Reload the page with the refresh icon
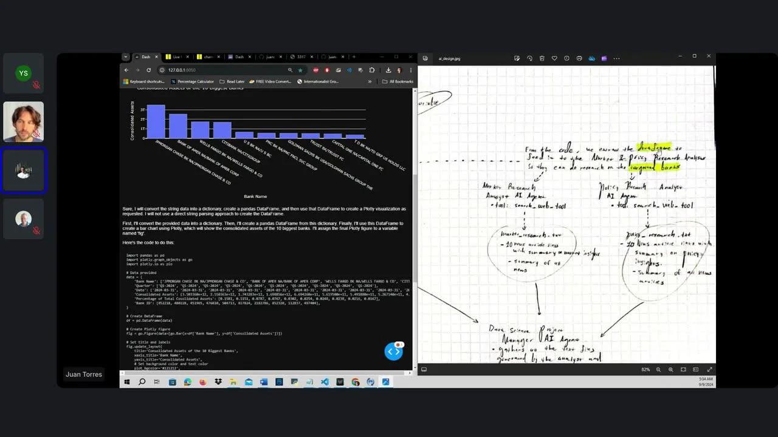This screenshot has width=778, height=437. coord(149,70)
